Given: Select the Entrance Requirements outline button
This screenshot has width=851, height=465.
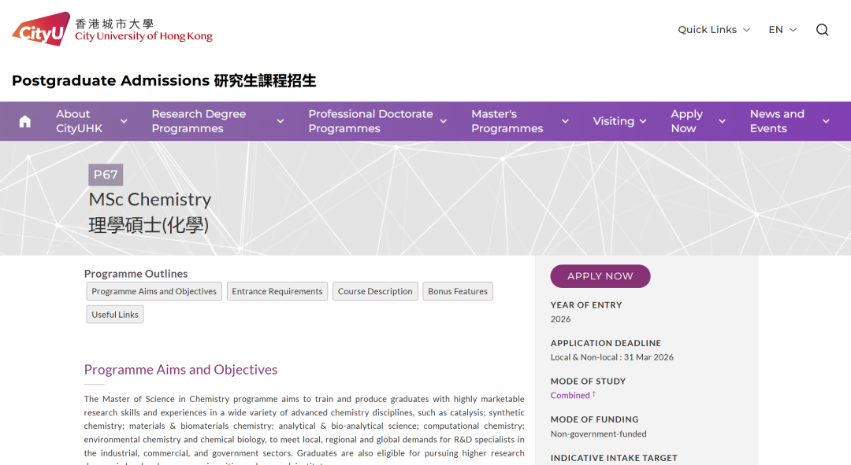Looking at the screenshot, I should pos(277,291).
